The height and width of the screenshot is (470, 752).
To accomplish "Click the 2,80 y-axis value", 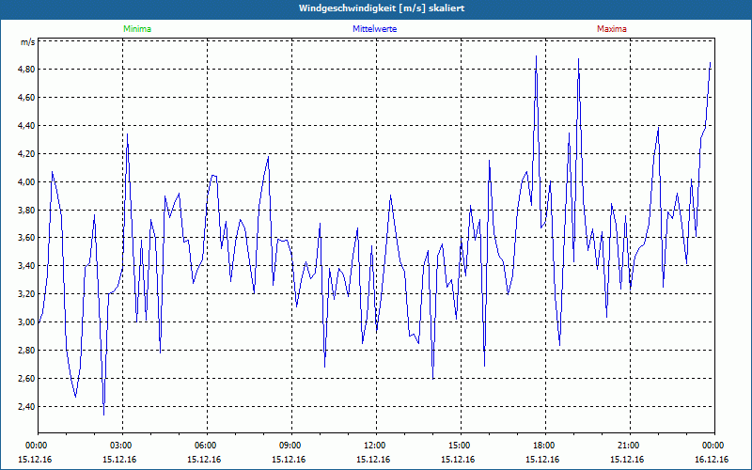I will pyautogui.click(x=26, y=350).
